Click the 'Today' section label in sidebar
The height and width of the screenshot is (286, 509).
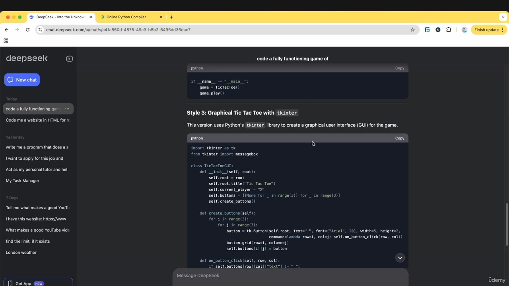coord(12,99)
